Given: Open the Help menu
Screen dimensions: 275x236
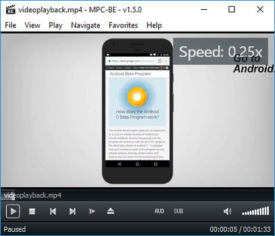Looking at the screenshot, I should (154, 25).
